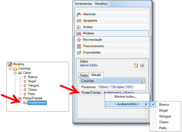Click the T icon beside Wengue in tree
The height and width of the screenshot is (132, 182).
tap(25, 86)
